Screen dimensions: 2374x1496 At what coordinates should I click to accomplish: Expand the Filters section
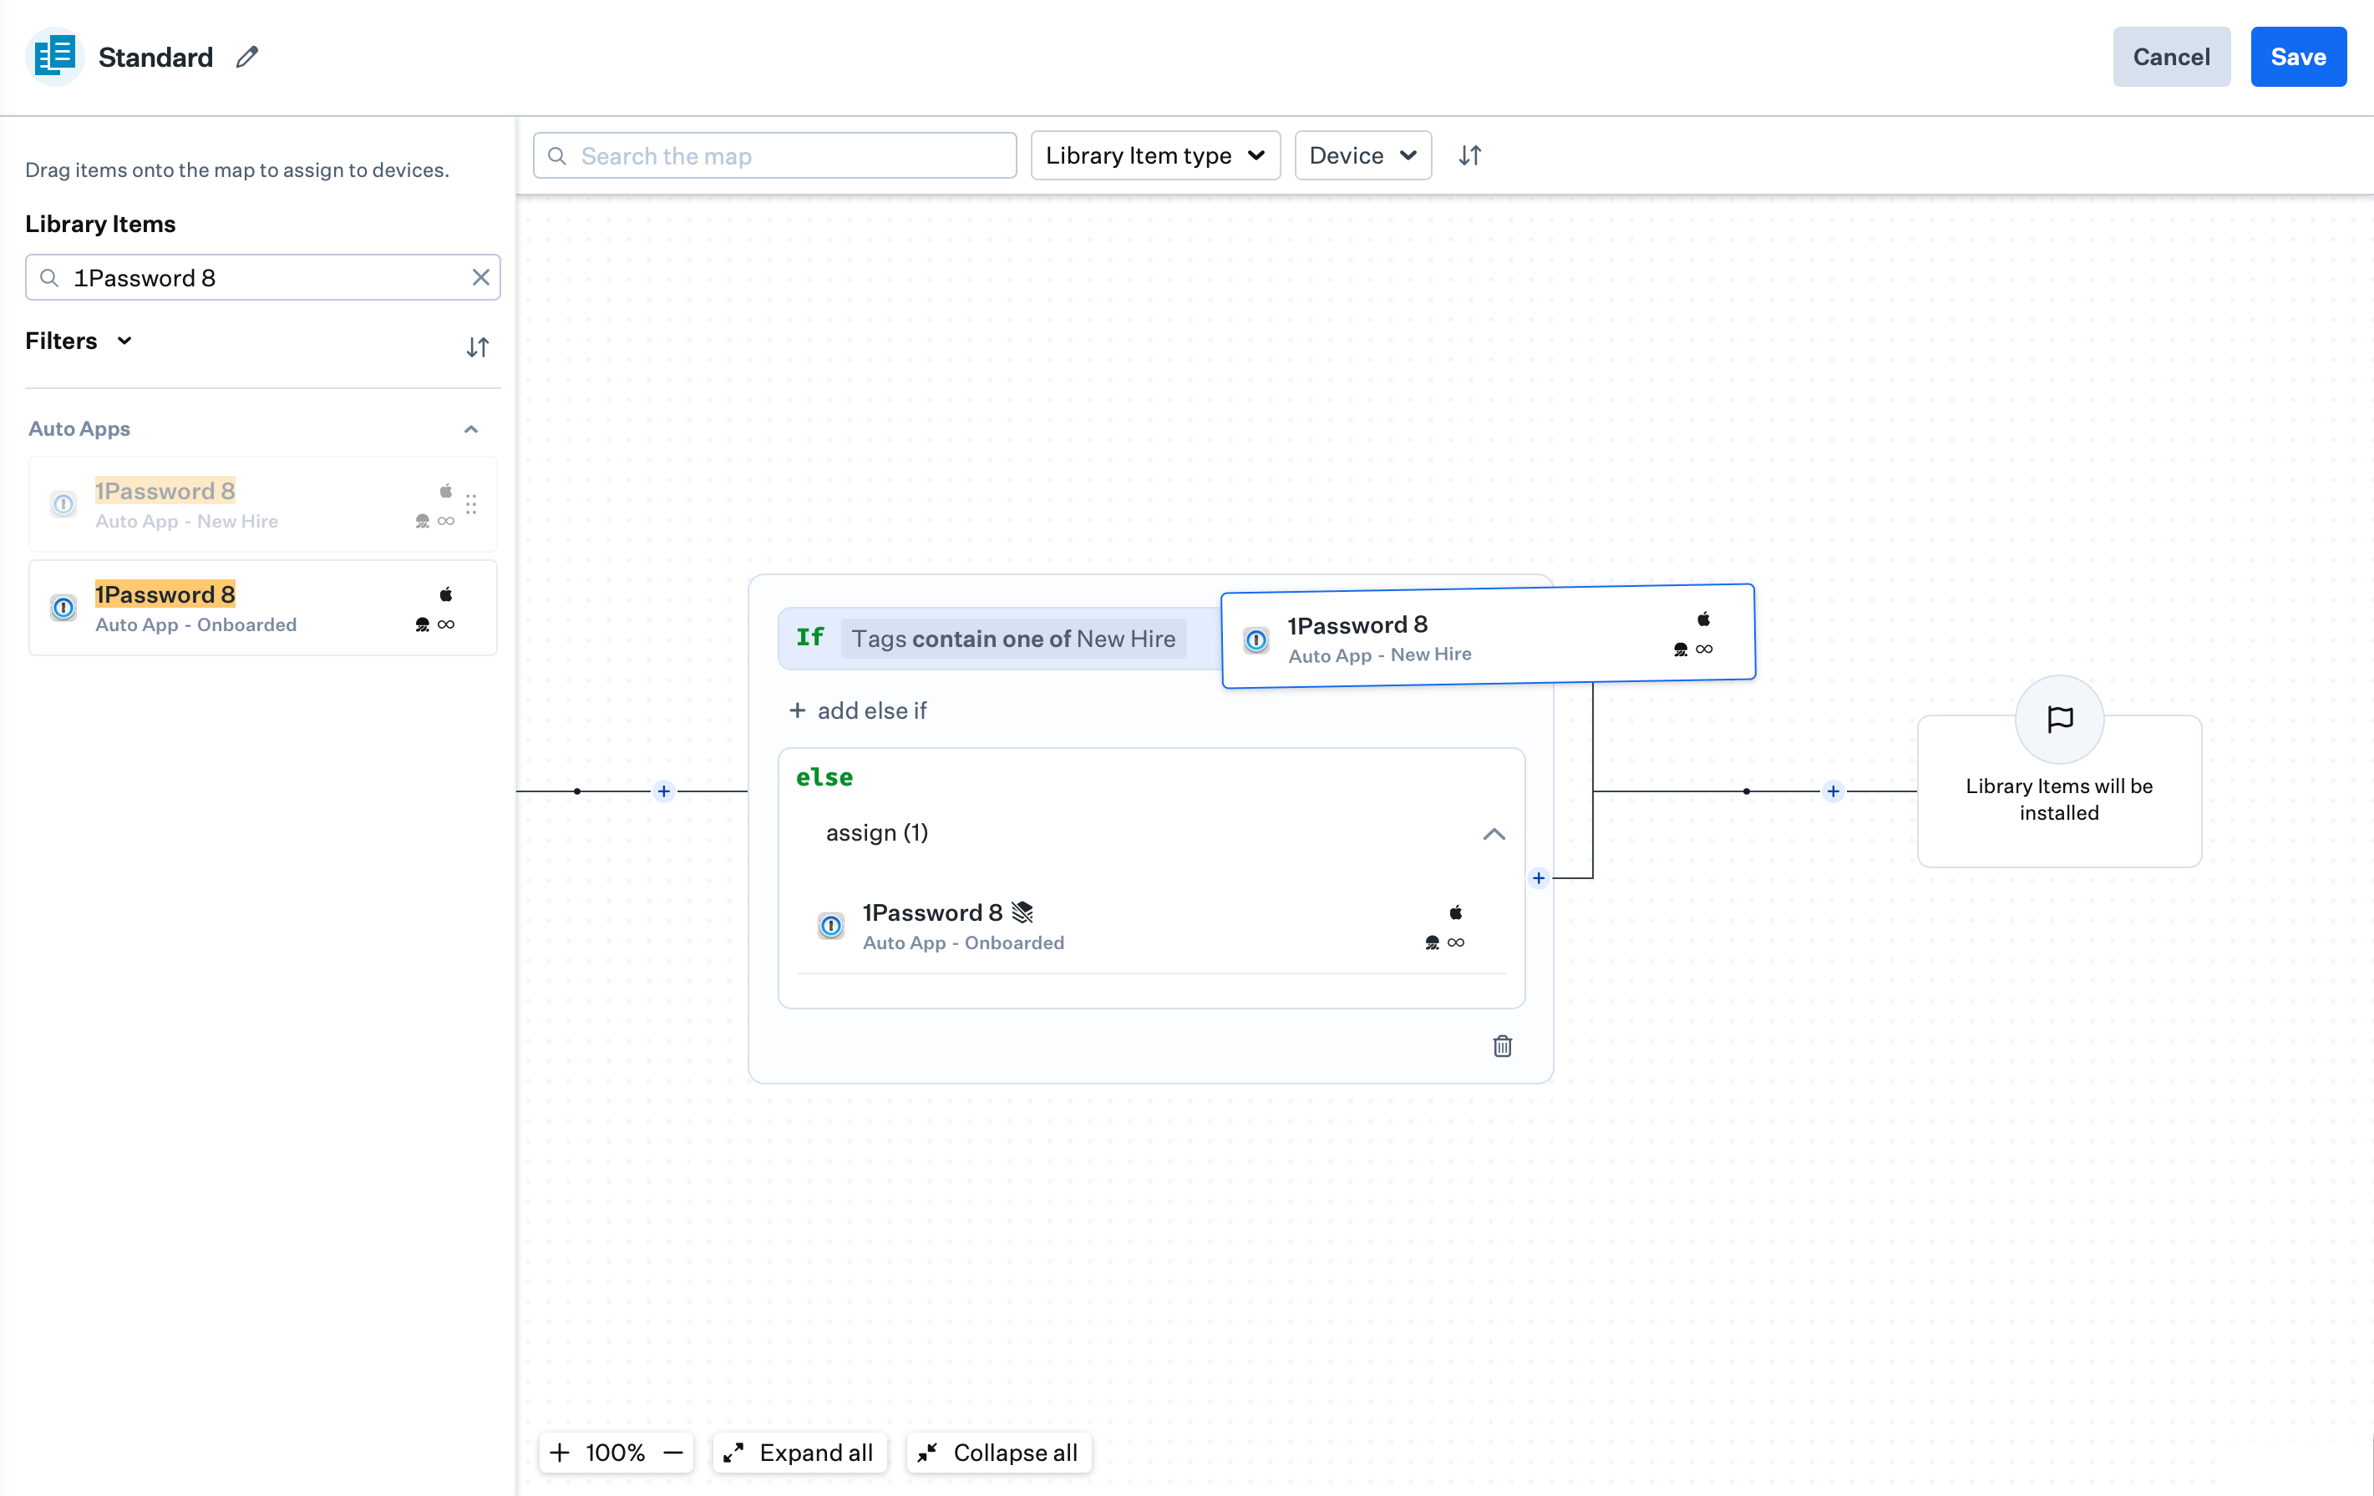click(79, 341)
